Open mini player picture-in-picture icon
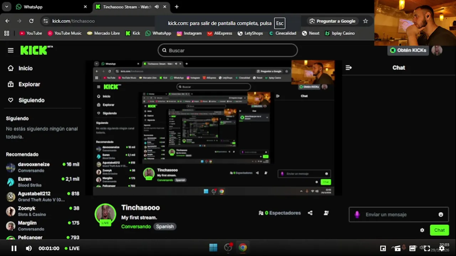Viewport: 456px width, 256px height. point(383,249)
